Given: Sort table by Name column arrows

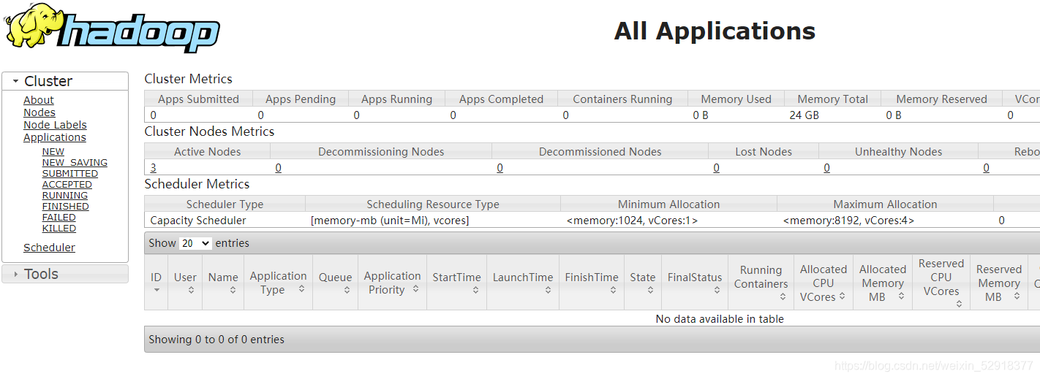Looking at the screenshot, I should tap(233, 290).
